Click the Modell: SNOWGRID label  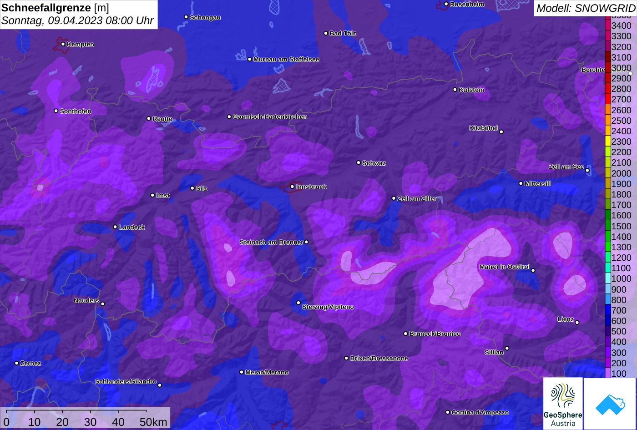[x=585, y=8]
